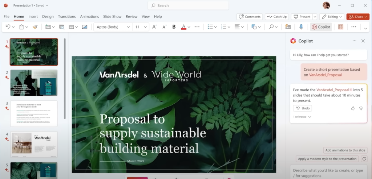
Task: Increase font size with larger A icon
Action: coord(154,27)
